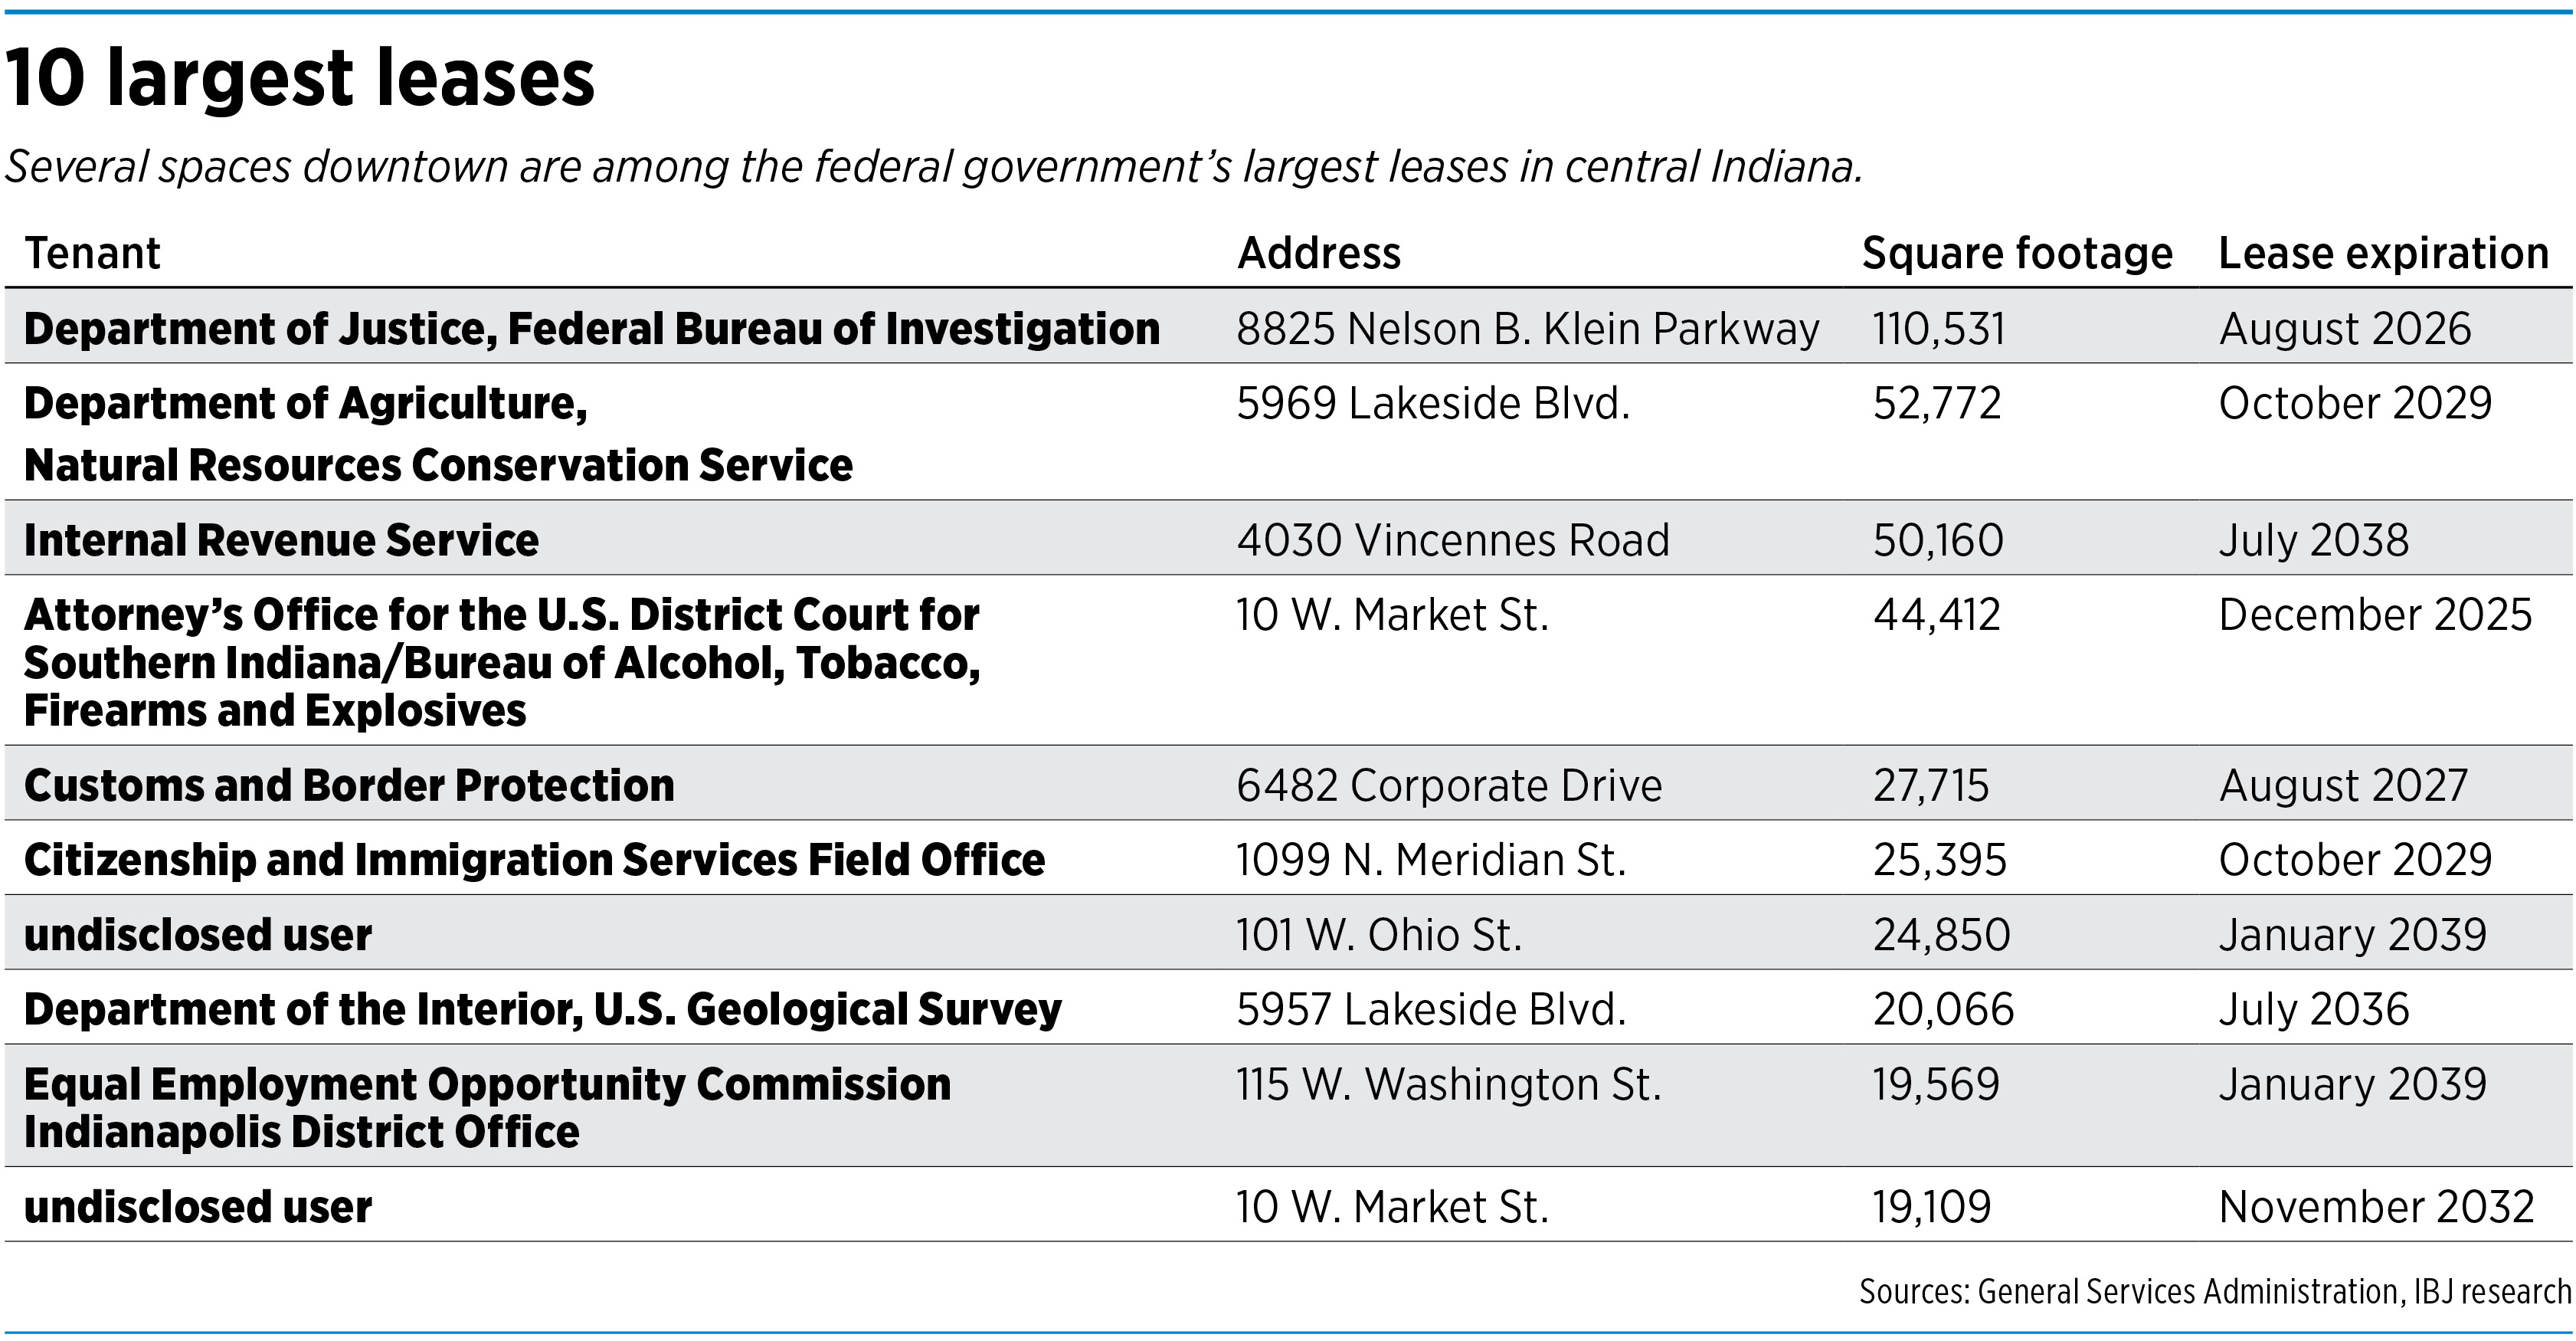Select the Citizenship and Immigration Services Field Office
Viewport: 2576px width, 1341px height.
[534, 860]
